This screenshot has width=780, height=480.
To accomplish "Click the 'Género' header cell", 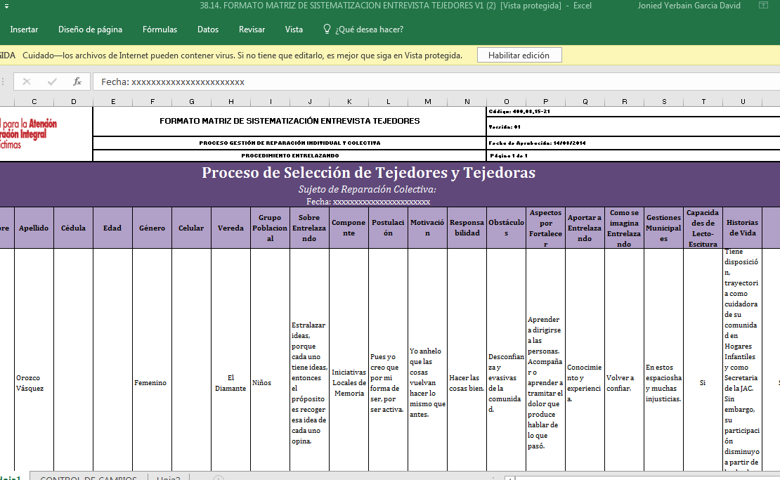I will pyautogui.click(x=152, y=228).
